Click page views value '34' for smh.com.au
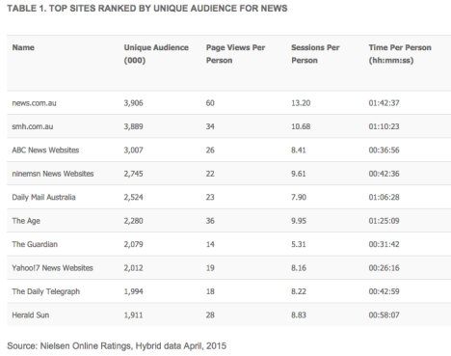The width and height of the screenshot is (451, 356). click(210, 126)
